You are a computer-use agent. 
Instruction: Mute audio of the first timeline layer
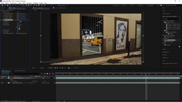pos(3,78)
